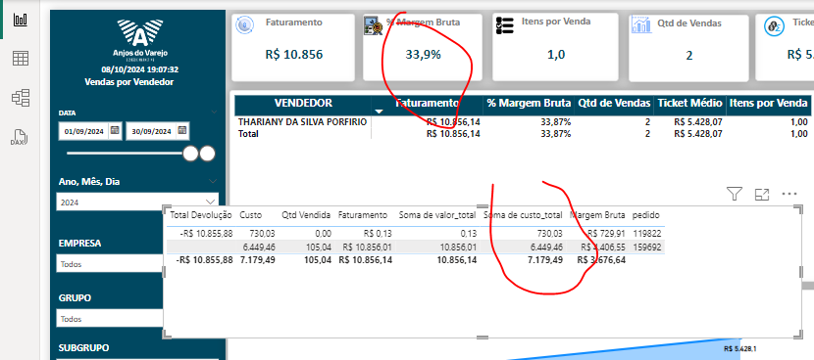Sort by Qtd de Vendas column header
Viewport: 814px width, 360px height.
pyautogui.click(x=614, y=103)
